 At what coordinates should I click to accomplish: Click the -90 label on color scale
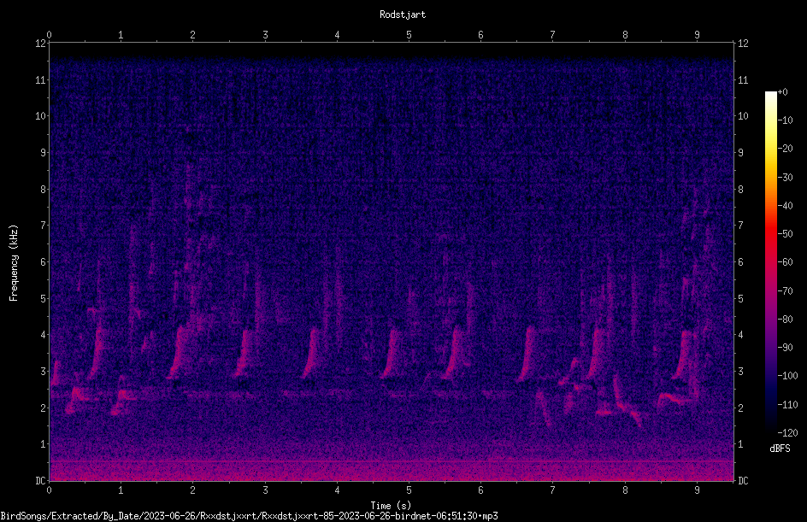(785, 348)
